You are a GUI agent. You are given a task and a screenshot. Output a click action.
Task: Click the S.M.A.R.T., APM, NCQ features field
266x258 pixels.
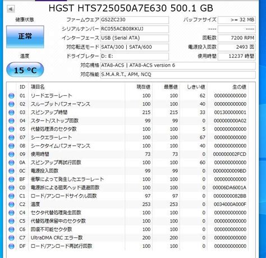178,75
